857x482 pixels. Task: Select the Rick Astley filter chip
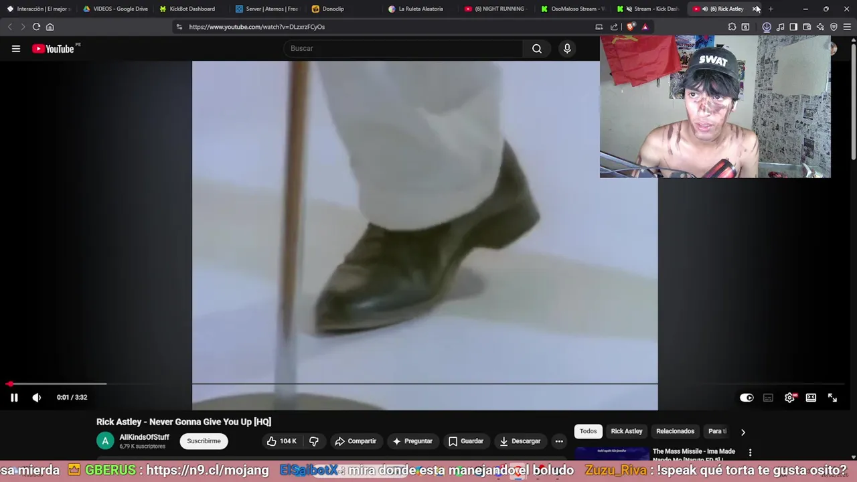[627, 431]
